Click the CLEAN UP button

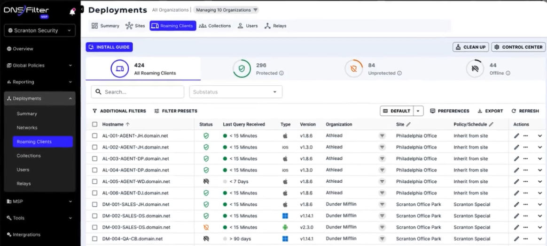tap(470, 47)
